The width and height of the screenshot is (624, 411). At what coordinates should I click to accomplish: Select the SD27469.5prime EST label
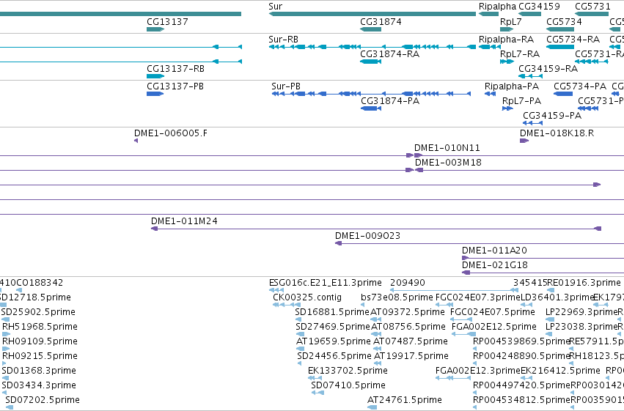click(x=333, y=326)
